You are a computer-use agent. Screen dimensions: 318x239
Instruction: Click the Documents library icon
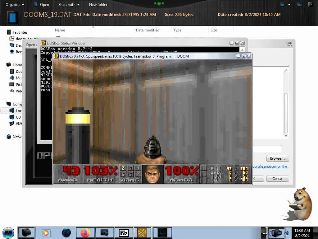(12, 71)
